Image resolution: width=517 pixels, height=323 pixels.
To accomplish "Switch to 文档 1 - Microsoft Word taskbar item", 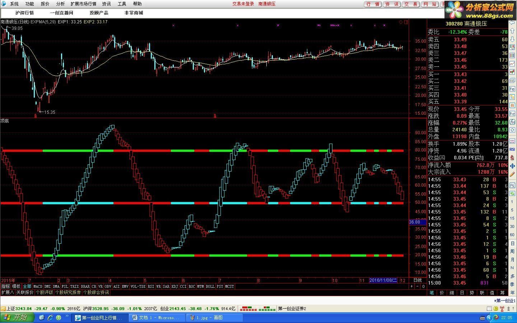I will click(157, 318).
